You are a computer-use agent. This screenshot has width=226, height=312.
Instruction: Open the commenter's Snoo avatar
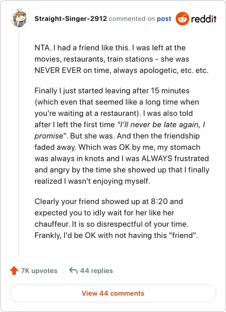[19, 18]
